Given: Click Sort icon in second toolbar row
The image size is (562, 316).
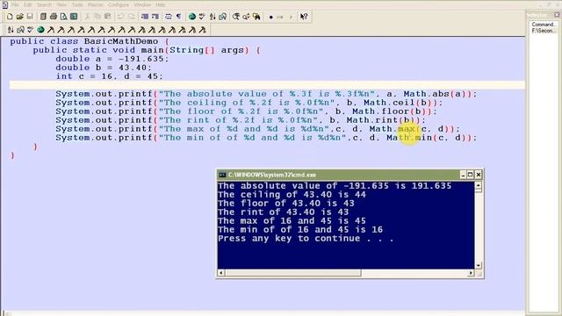Looking at the screenshot, I should click(11, 30).
